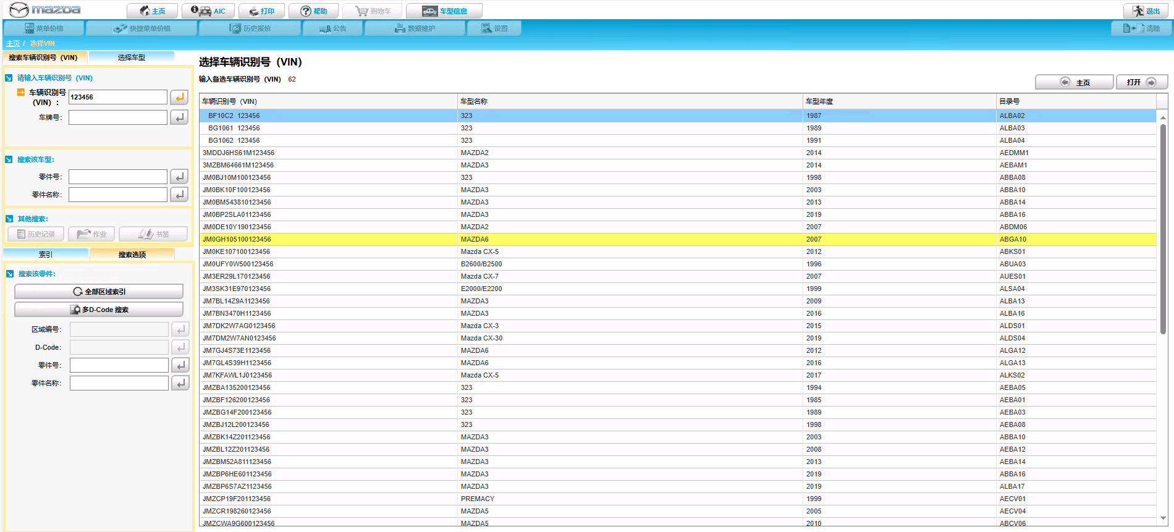Image resolution: width=1174 pixels, height=532 pixels.
Task: Open 车型信息 vehicle info
Action: coord(444,11)
